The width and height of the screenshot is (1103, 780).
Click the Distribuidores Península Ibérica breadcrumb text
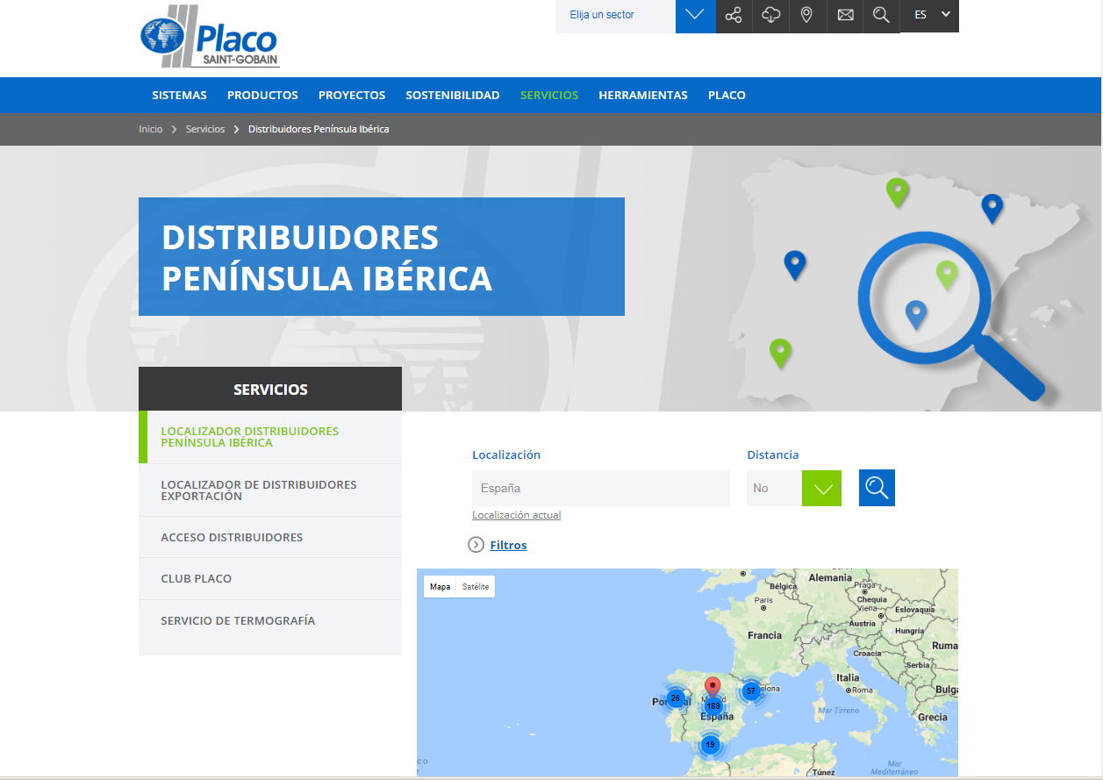point(319,129)
